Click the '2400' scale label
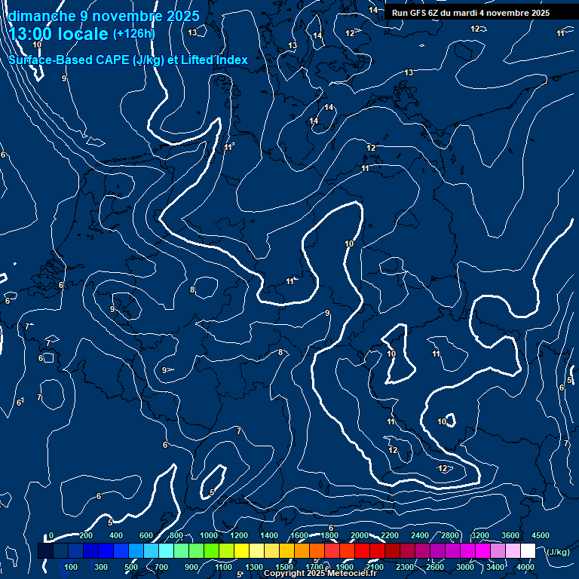The height and width of the screenshot is (579, 579). (x=420, y=535)
